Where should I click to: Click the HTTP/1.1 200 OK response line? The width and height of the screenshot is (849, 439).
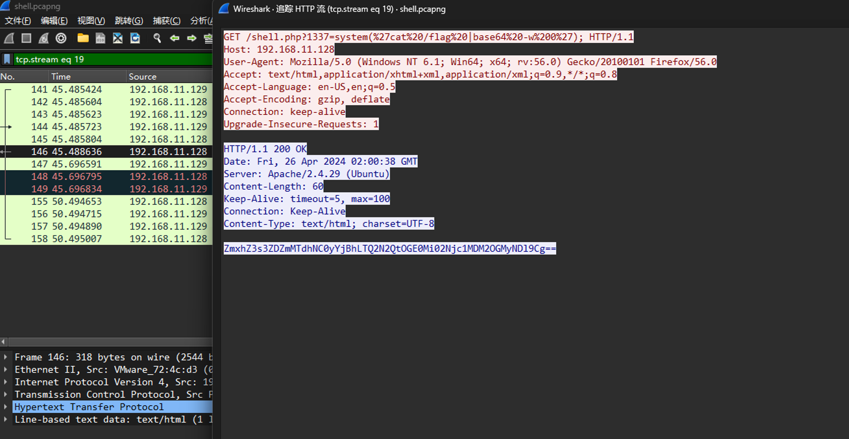pyautogui.click(x=265, y=149)
